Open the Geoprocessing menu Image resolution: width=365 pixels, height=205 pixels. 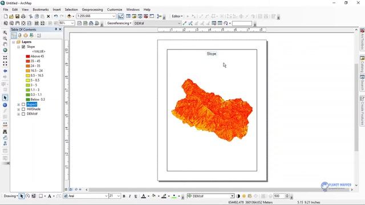tap(92, 10)
